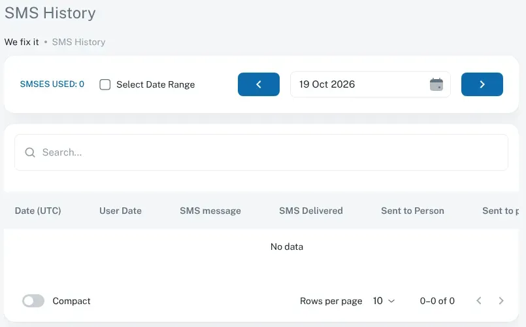Viewport: 526px width, 327px height.
Task: Click the No data message
Action: 286,247
